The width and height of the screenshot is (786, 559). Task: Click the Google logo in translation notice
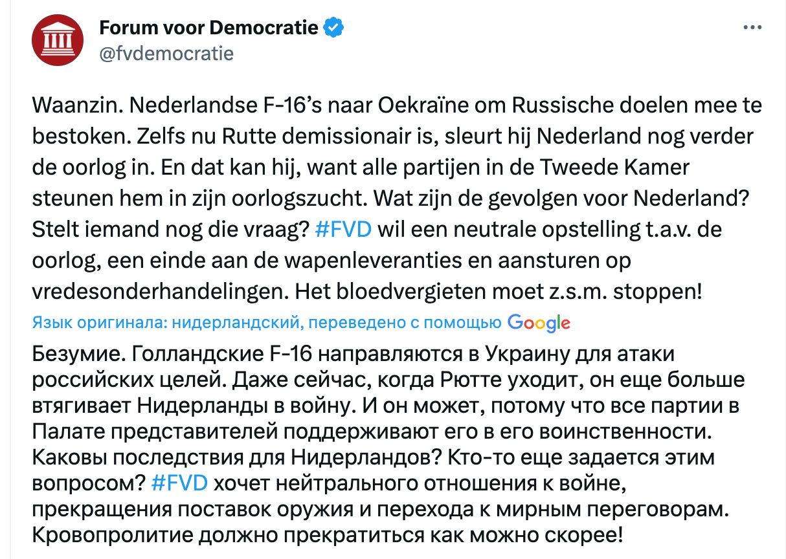click(x=539, y=322)
